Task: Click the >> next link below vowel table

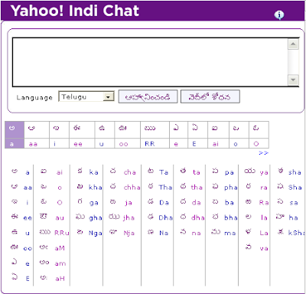Action: click(x=264, y=153)
